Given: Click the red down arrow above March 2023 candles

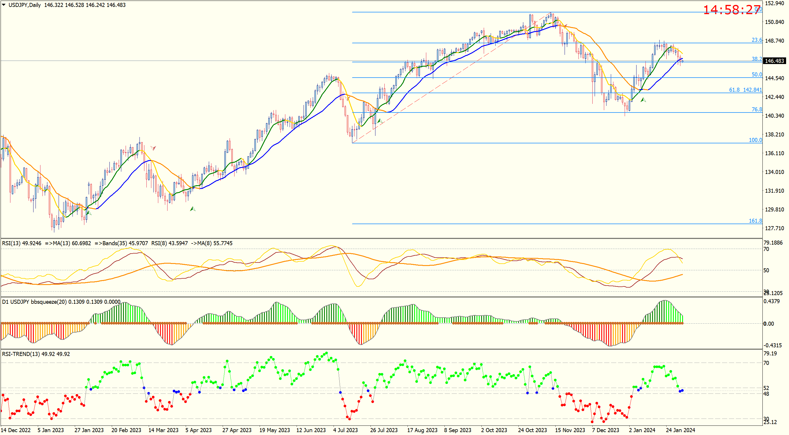Looking at the screenshot, I should click(153, 148).
